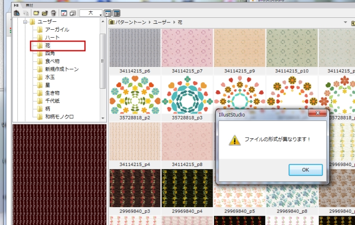Collapse the ユーザー tree node
This screenshot has height=225, width=355.
pos(24,22)
